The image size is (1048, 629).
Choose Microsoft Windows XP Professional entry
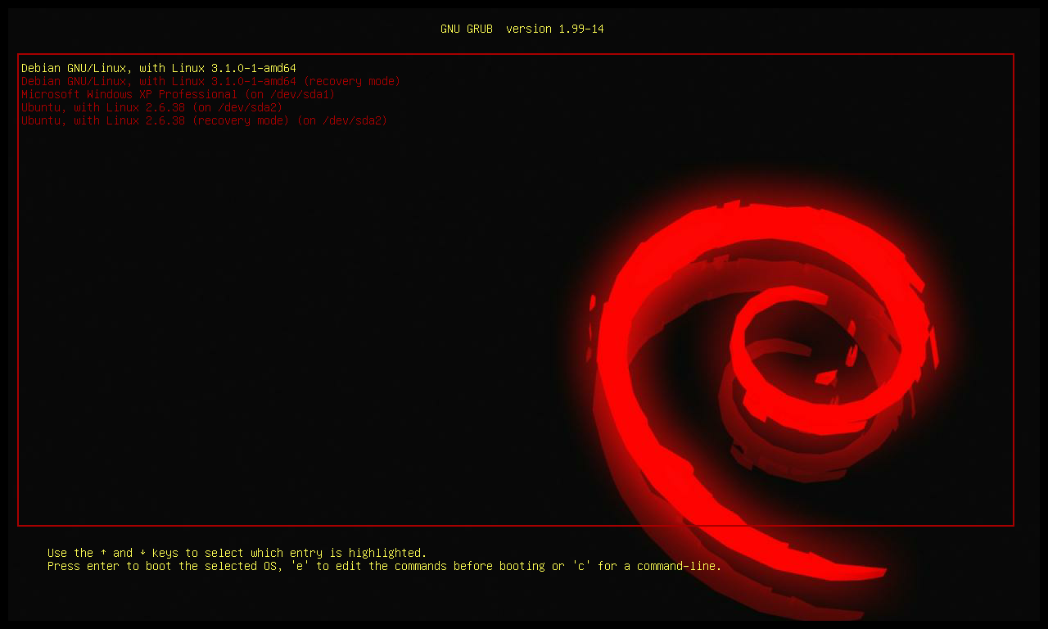pos(178,94)
